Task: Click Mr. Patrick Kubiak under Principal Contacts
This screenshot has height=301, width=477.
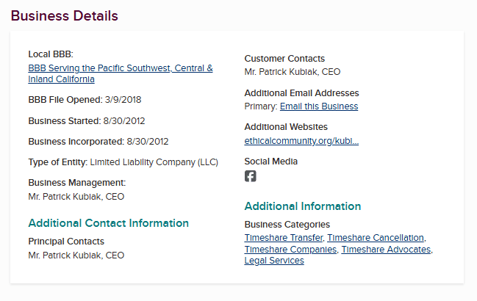Action: [76, 255]
